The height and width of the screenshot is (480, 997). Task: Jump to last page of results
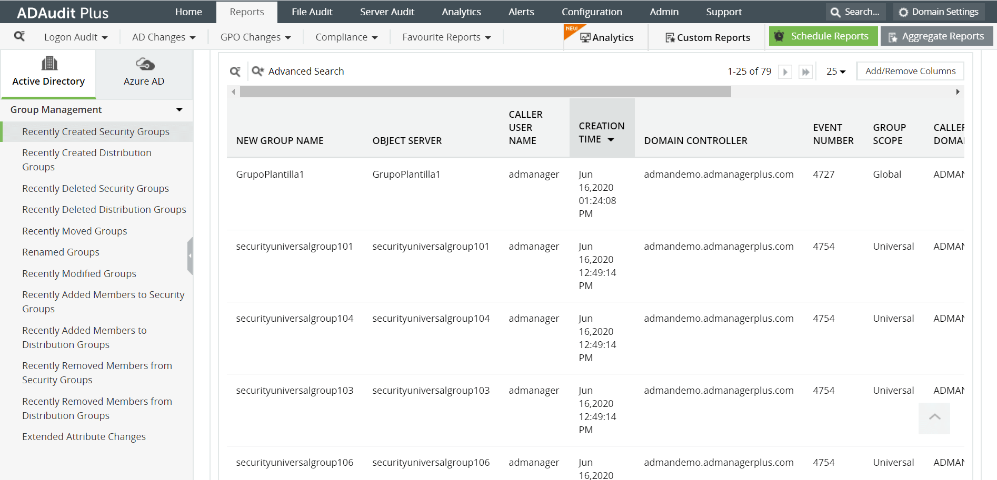coord(805,72)
